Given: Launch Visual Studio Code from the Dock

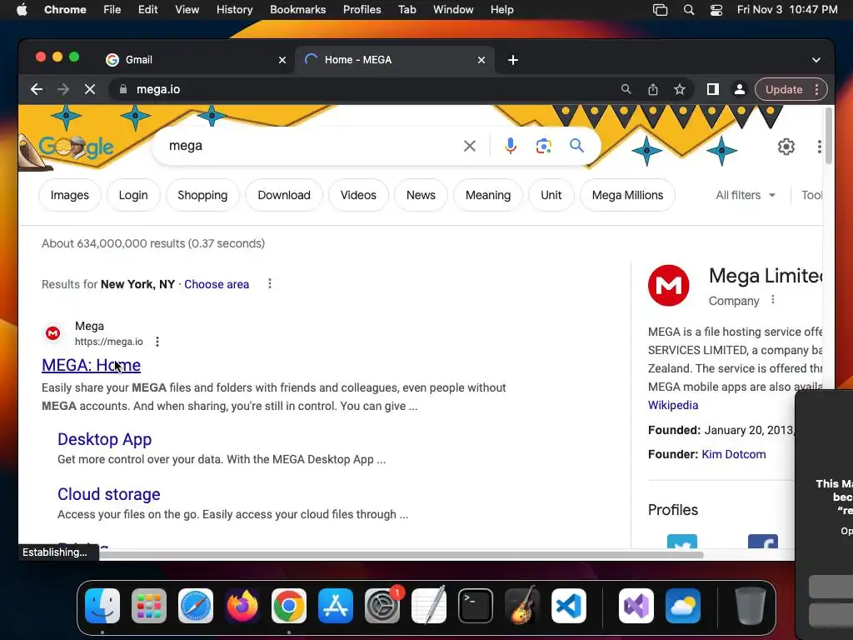Looking at the screenshot, I should pos(568,606).
